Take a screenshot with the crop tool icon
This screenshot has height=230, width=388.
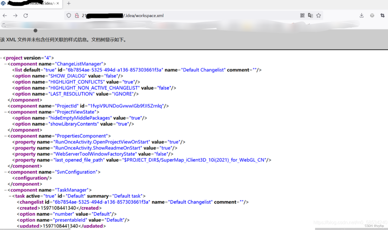click(x=382, y=16)
